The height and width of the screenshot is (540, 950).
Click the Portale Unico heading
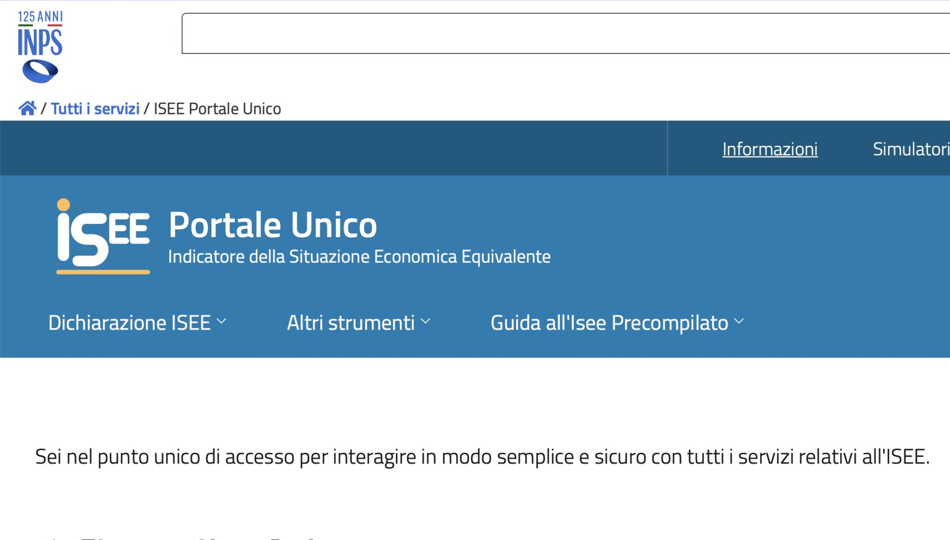(273, 225)
